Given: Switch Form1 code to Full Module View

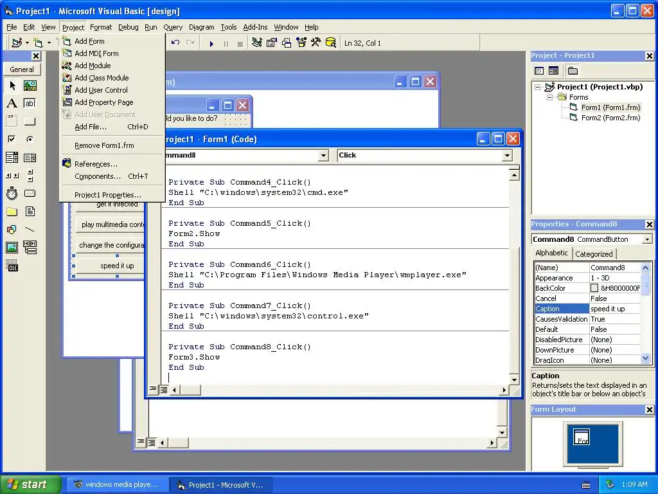Looking at the screenshot, I should 164,389.
